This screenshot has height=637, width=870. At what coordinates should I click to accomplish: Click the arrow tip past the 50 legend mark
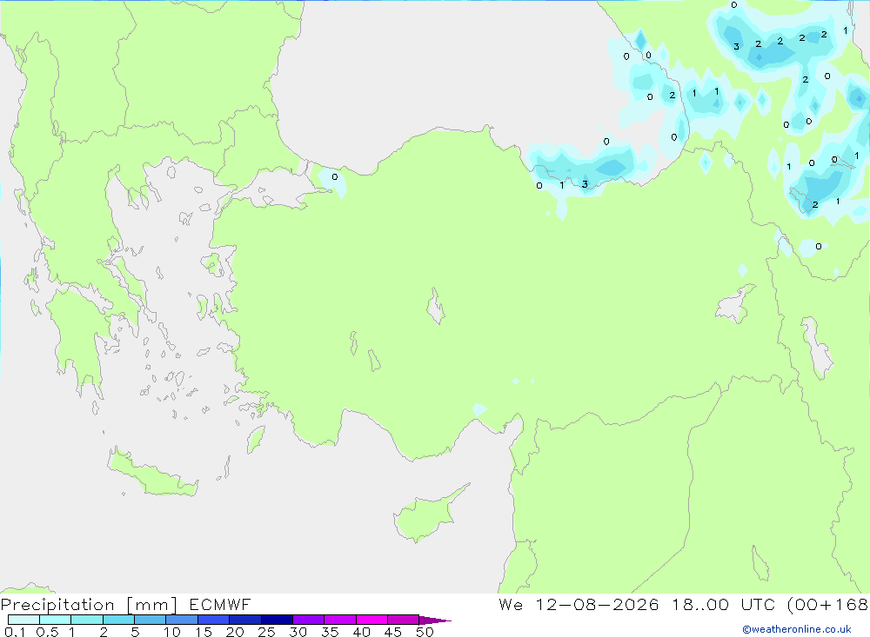click(x=435, y=620)
